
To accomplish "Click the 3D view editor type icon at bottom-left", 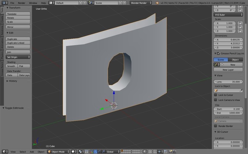I will pyautogui.click(x=4, y=152).
